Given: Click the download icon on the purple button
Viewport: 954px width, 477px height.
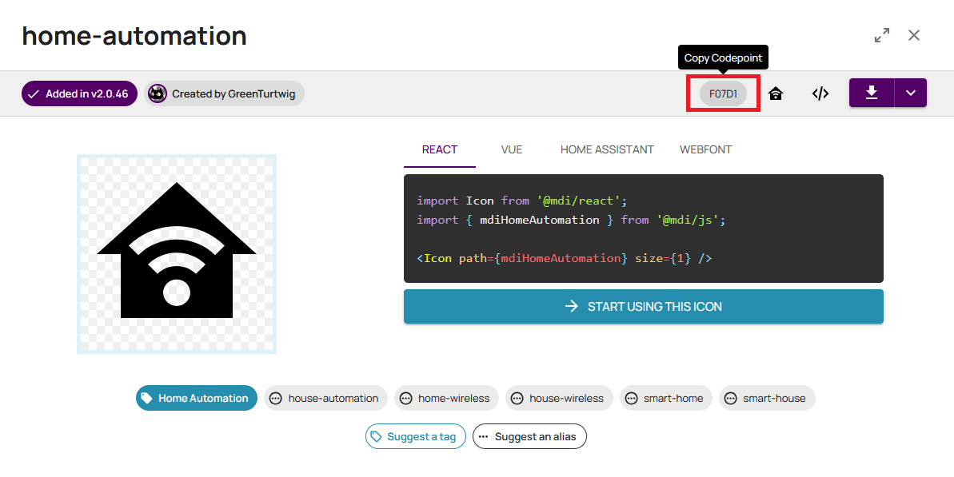Looking at the screenshot, I should [x=872, y=93].
